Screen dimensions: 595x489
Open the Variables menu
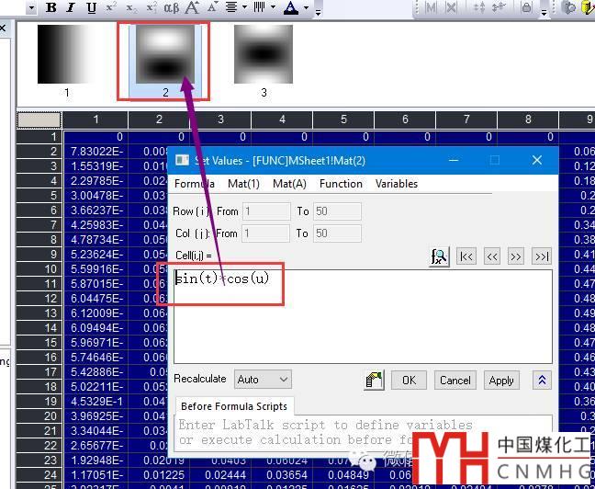point(397,184)
